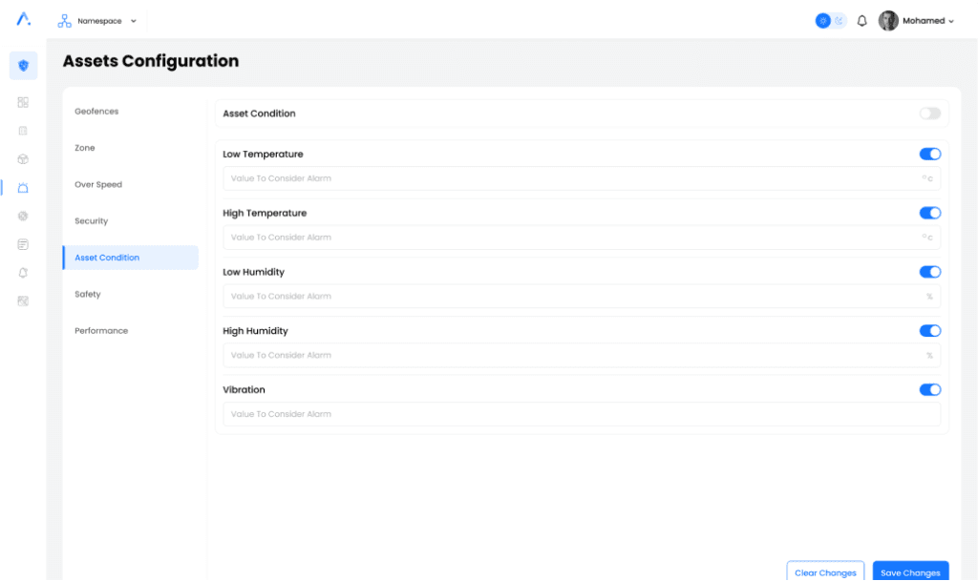Click the Clear Changes button
The width and height of the screenshot is (978, 581).
coord(825,572)
